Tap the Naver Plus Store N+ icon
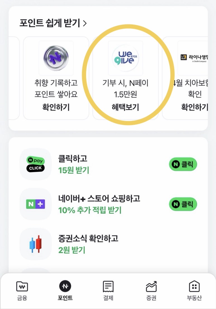 tap(35, 204)
